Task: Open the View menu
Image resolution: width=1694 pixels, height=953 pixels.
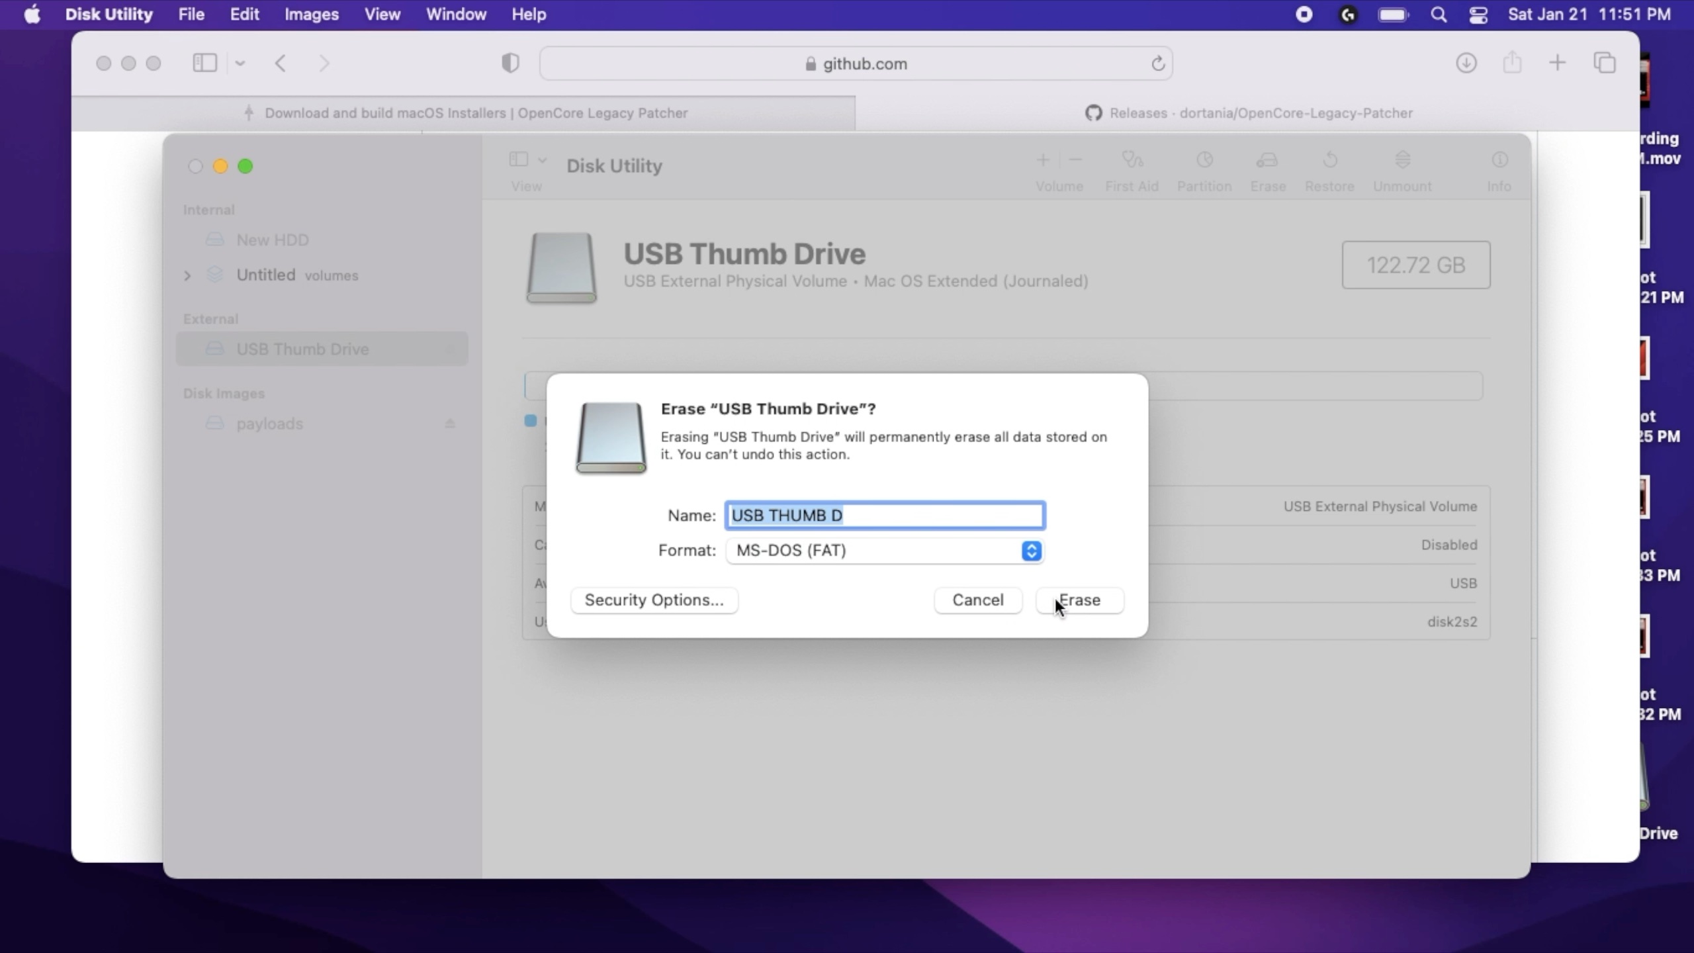Action: (x=382, y=14)
